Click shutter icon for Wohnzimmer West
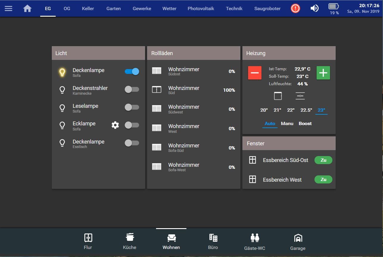Screen dimensions: 383x257 point(157,128)
